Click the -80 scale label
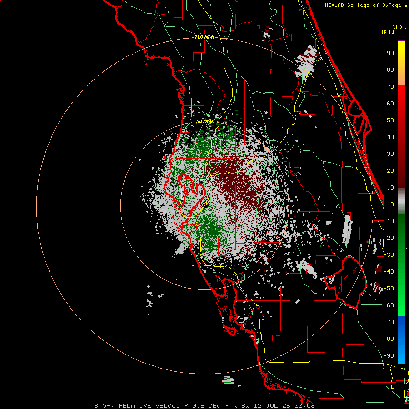Image resolution: width=409 pixels, height=409 pixels. pos(389,339)
